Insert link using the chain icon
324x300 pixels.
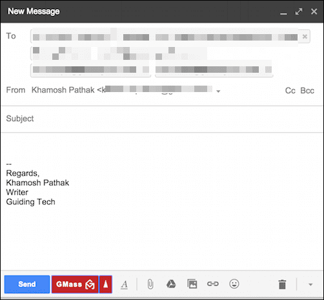coord(213,284)
